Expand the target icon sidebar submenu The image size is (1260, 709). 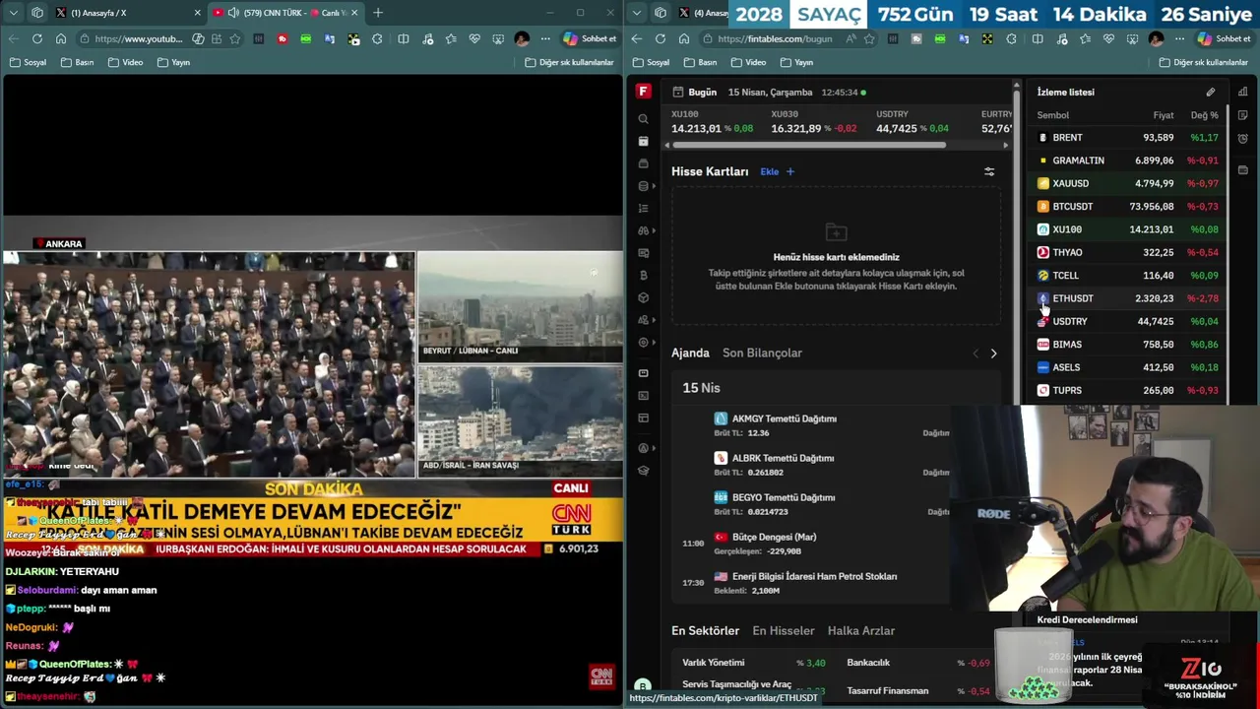[x=654, y=343]
